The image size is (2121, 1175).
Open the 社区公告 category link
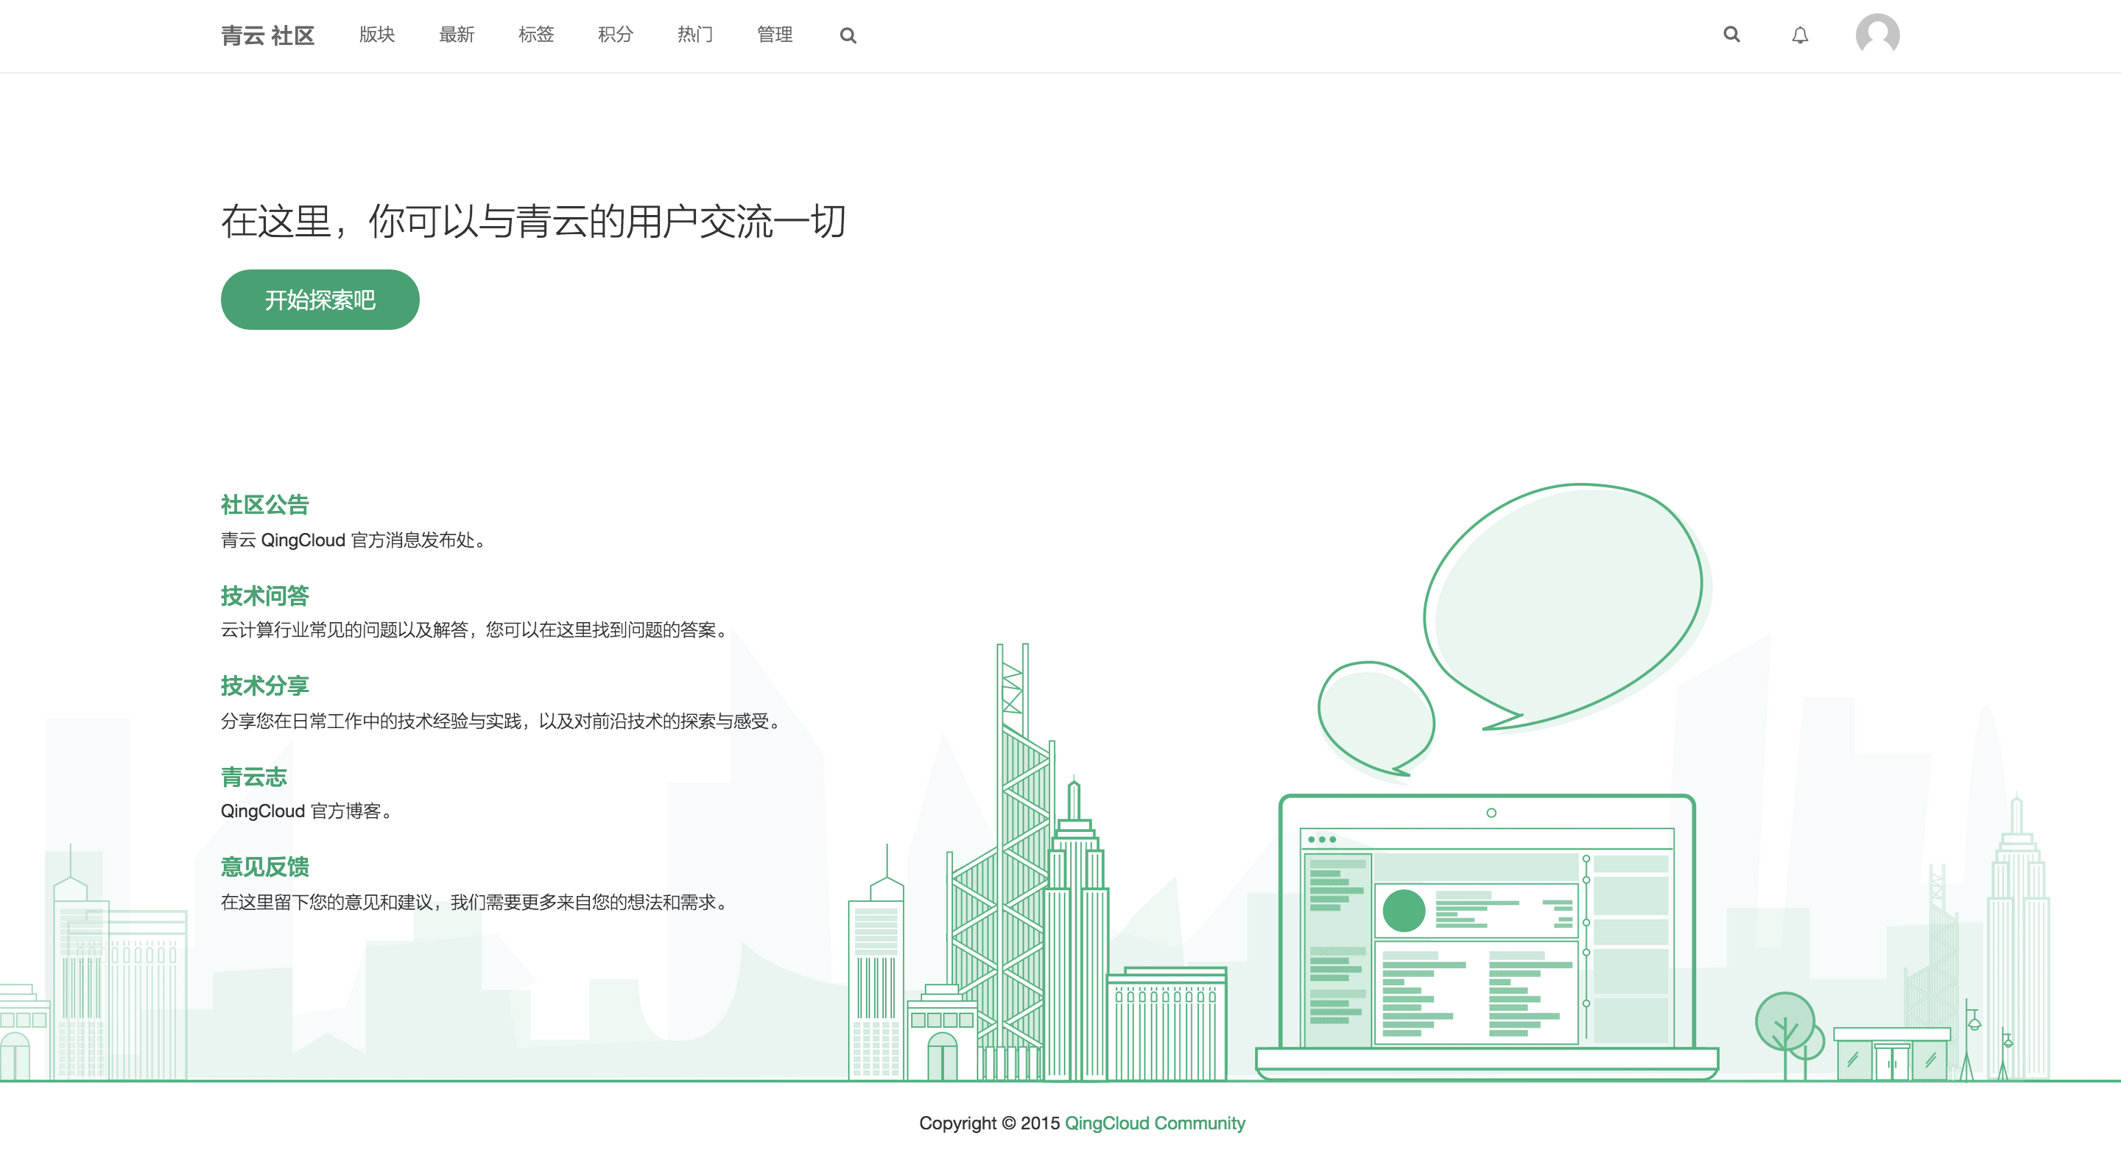(264, 504)
